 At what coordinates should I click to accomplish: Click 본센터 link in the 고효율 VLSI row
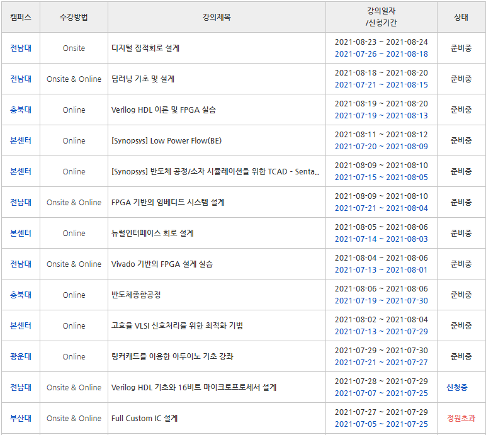pos(21,325)
